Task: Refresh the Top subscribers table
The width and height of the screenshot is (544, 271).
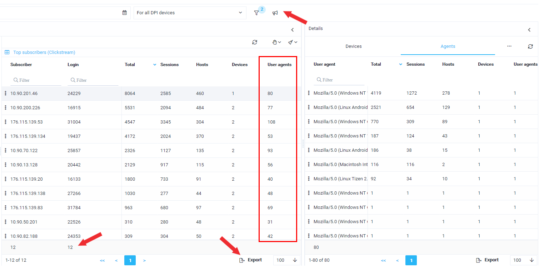Action: tap(255, 42)
